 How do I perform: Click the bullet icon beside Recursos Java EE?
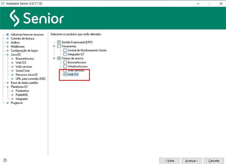tap(12, 75)
